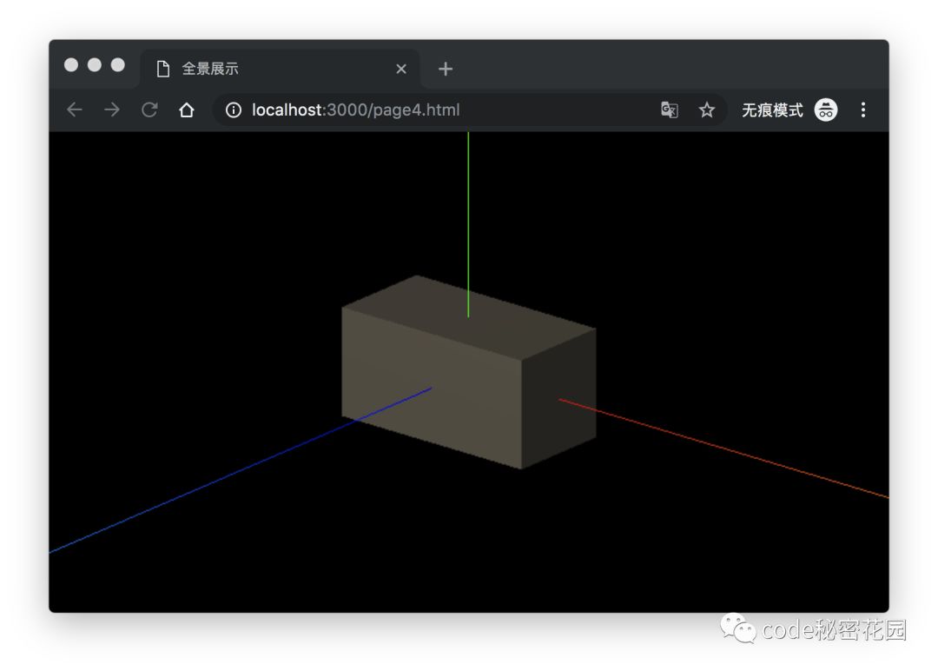The image size is (938, 671).
Task: Open a new tab with plus button
Action: coord(446,70)
